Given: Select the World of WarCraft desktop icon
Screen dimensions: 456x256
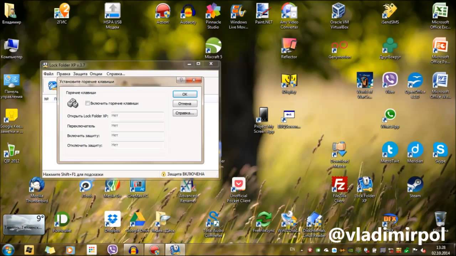Looking at the screenshot, I should point(365,86).
